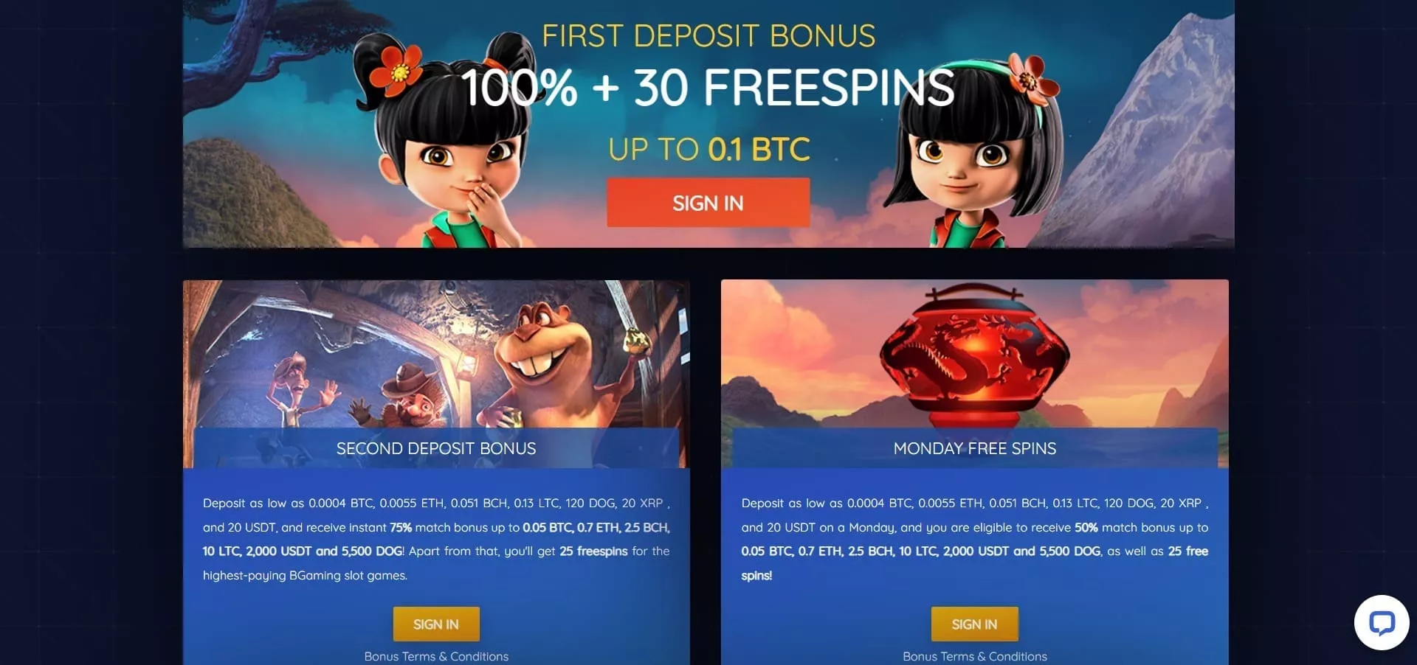Select the MONDAY FREE SPINS heading
Screen dimensions: 1417x665
point(974,448)
